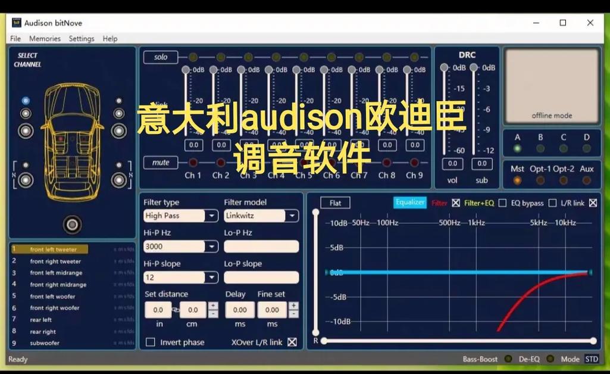
Task: Select the front left tweeter speaker icon
Action: point(26,101)
